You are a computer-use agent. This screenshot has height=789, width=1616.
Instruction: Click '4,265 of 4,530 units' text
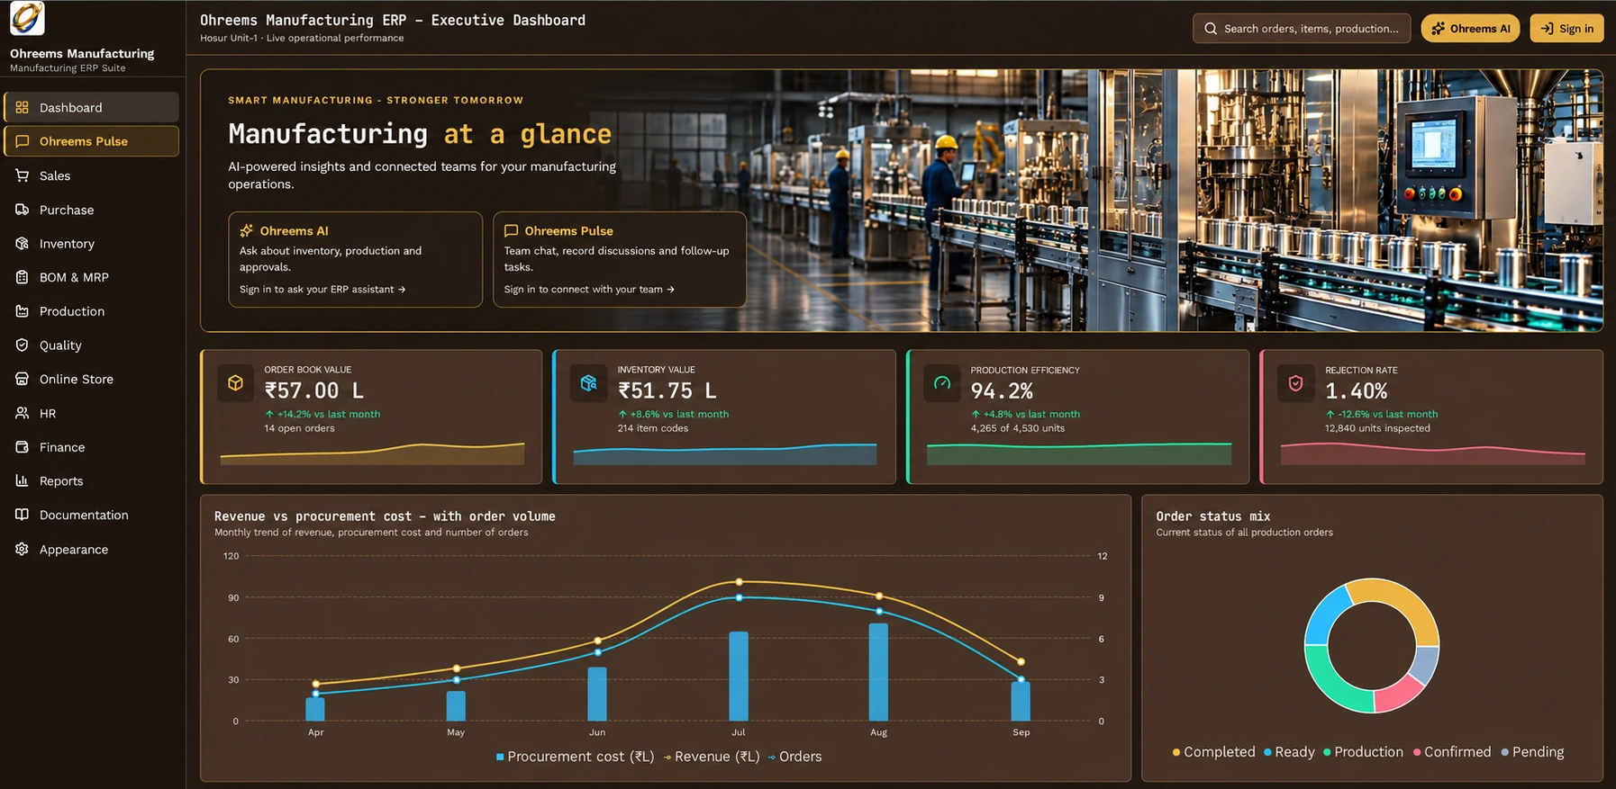(x=1018, y=428)
